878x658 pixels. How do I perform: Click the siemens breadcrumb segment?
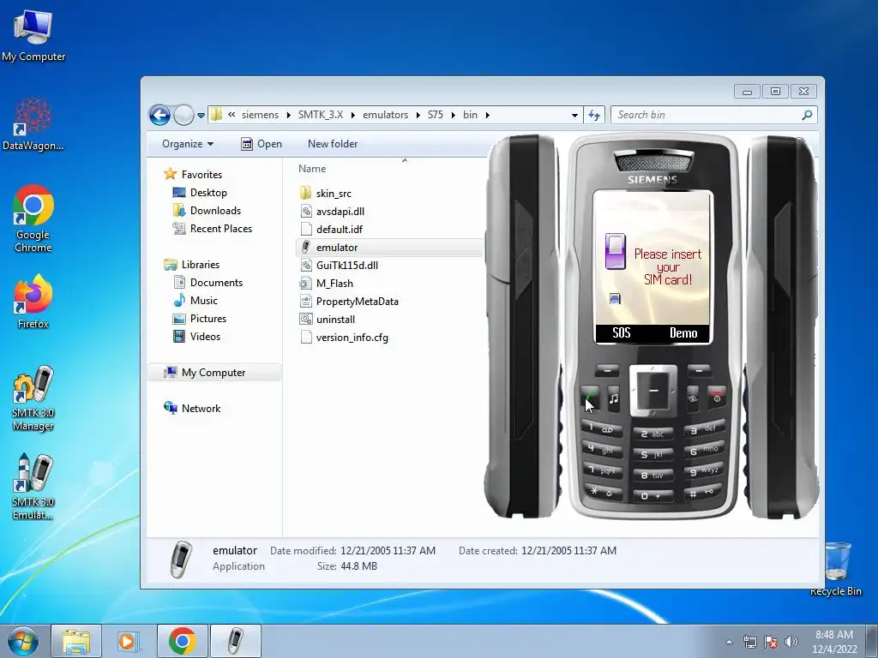pos(260,115)
